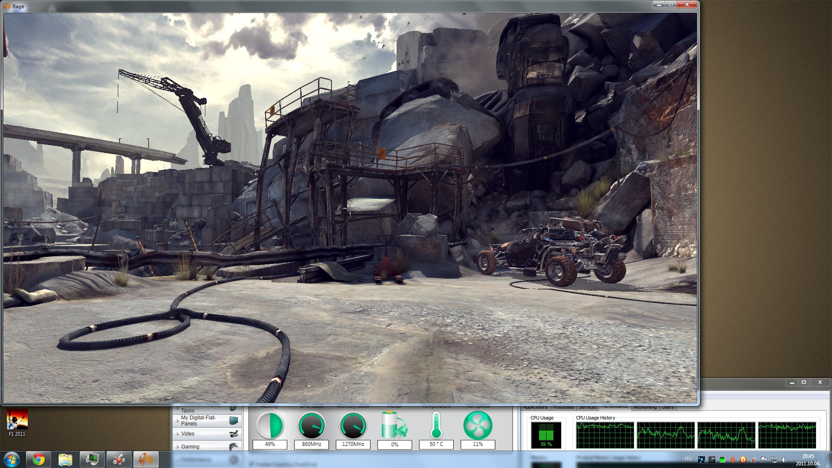Open Google Chrome from the taskbar
The height and width of the screenshot is (468, 832).
tap(39, 459)
